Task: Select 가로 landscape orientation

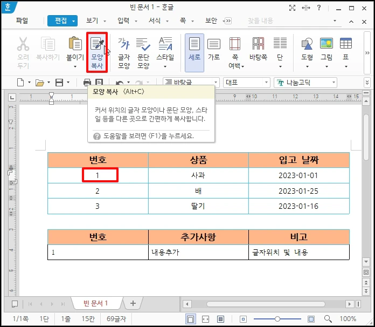Action: tap(213, 49)
